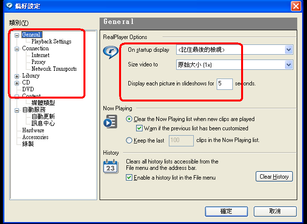Click the RealPlayer icon in the title bar
Screen dimensions: 307x224
coord(9,6)
